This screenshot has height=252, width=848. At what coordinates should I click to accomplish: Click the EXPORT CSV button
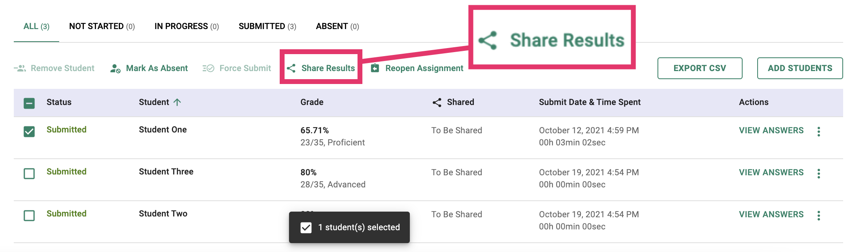coord(700,68)
